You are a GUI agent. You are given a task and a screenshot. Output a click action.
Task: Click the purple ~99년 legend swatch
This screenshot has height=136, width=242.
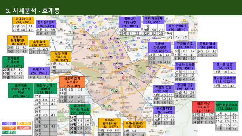(x=9, y=124)
